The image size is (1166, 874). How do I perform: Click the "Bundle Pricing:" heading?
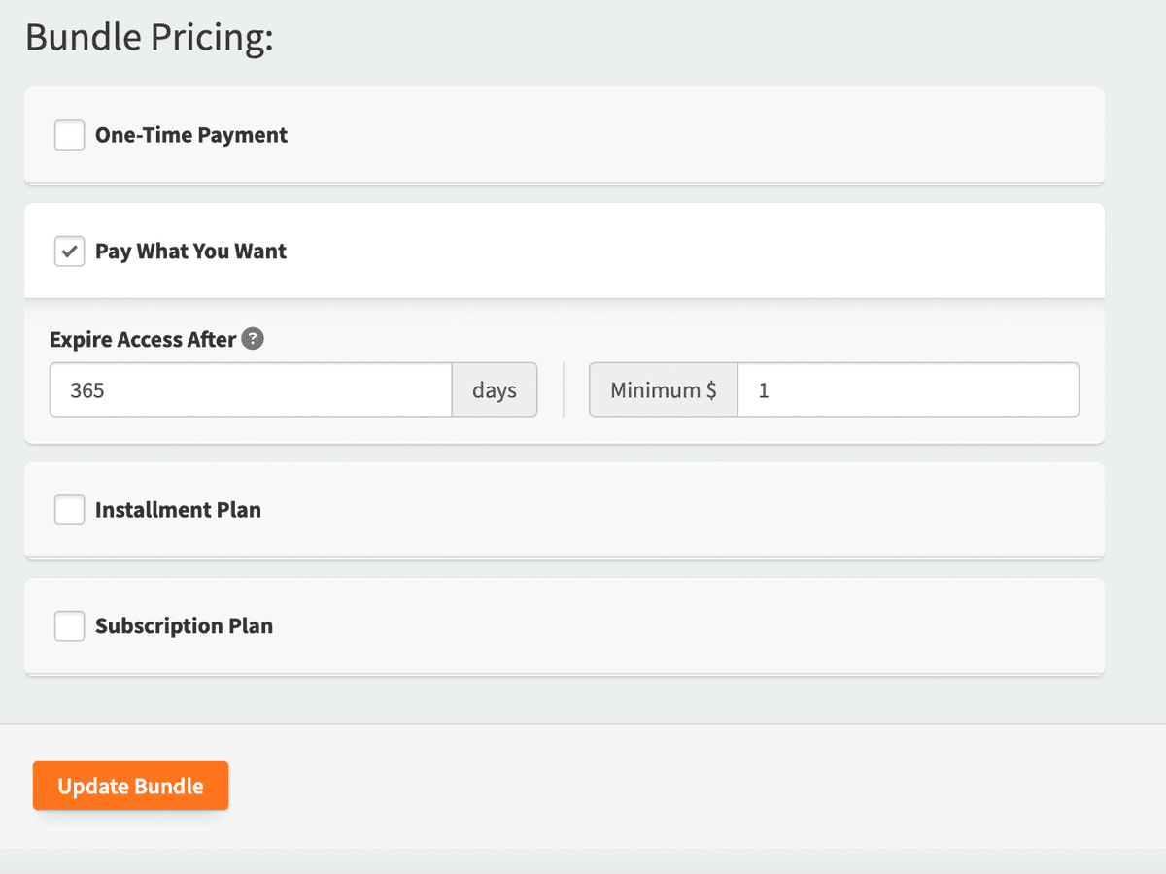tap(150, 37)
